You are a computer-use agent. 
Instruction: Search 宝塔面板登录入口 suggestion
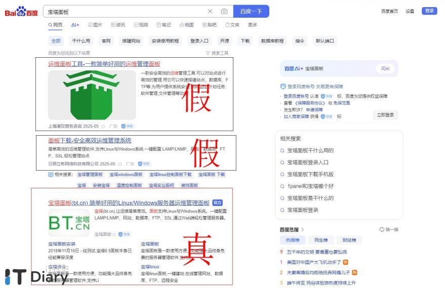(308, 162)
